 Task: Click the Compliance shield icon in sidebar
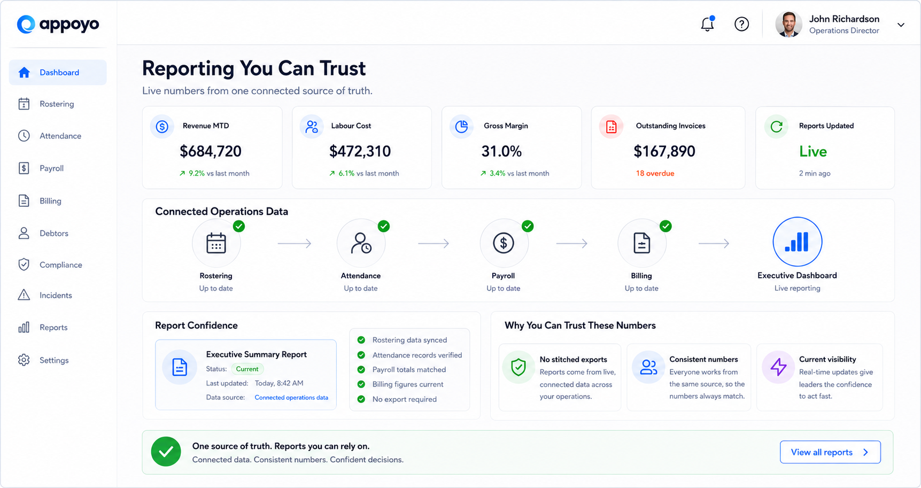click(x=24, y=265)
